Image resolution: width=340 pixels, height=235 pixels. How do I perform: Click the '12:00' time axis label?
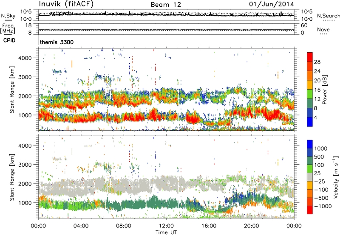pyautogui.click(x=166, y=226)
